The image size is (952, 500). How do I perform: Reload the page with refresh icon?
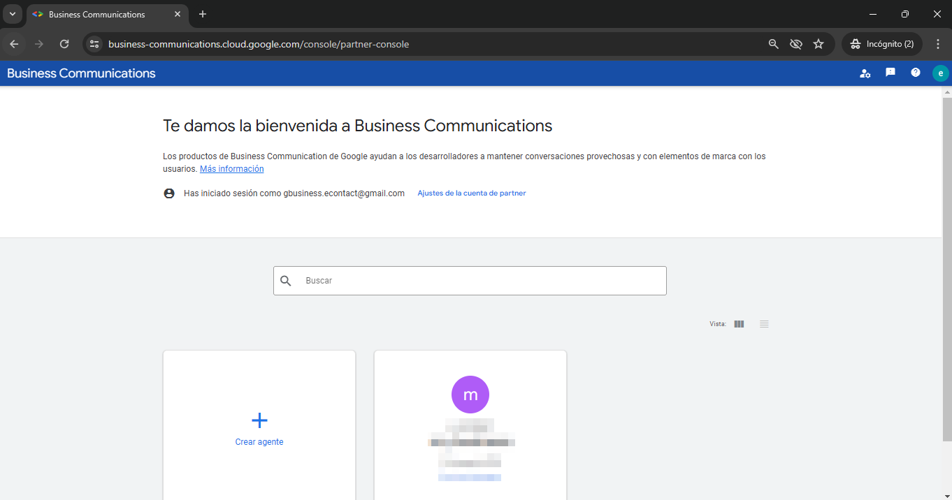point(64,44)
